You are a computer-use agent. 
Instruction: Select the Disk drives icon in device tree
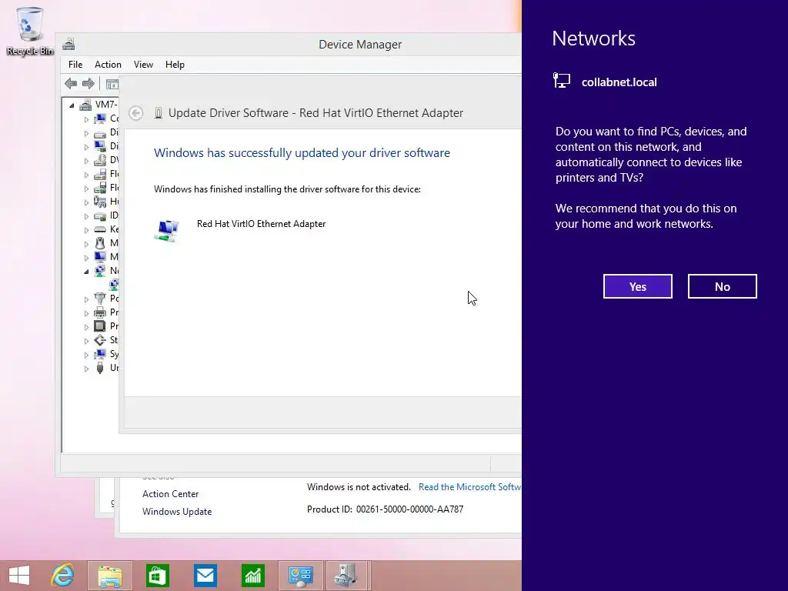click(100, 133)
